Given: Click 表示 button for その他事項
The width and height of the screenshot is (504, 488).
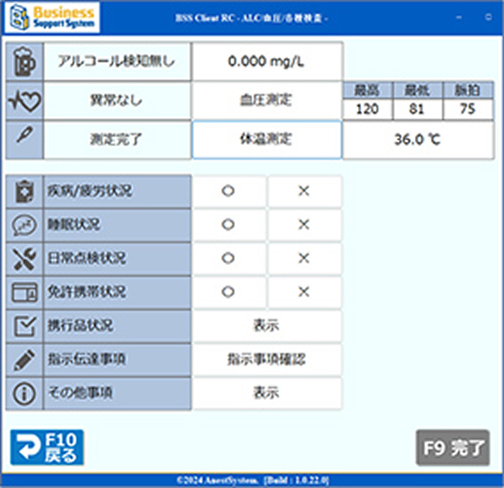Looking at the screenshot, I should coord(267,393).
